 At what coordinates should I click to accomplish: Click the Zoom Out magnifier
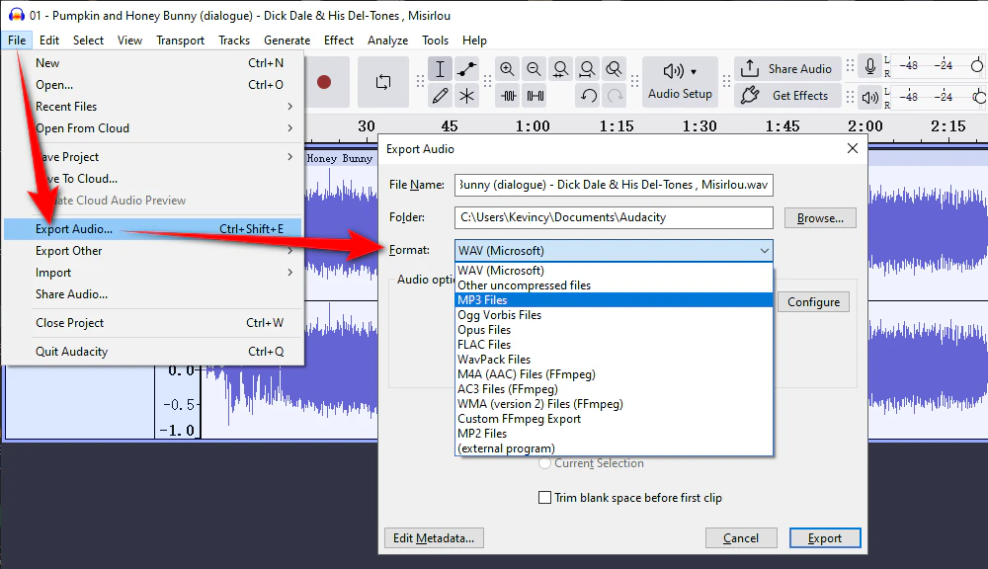[x=534, y=69]
